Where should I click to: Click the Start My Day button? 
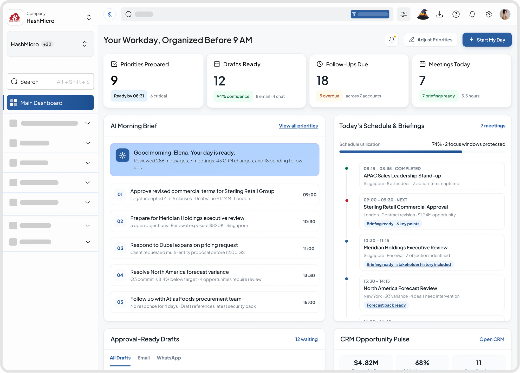pos(487,40)
